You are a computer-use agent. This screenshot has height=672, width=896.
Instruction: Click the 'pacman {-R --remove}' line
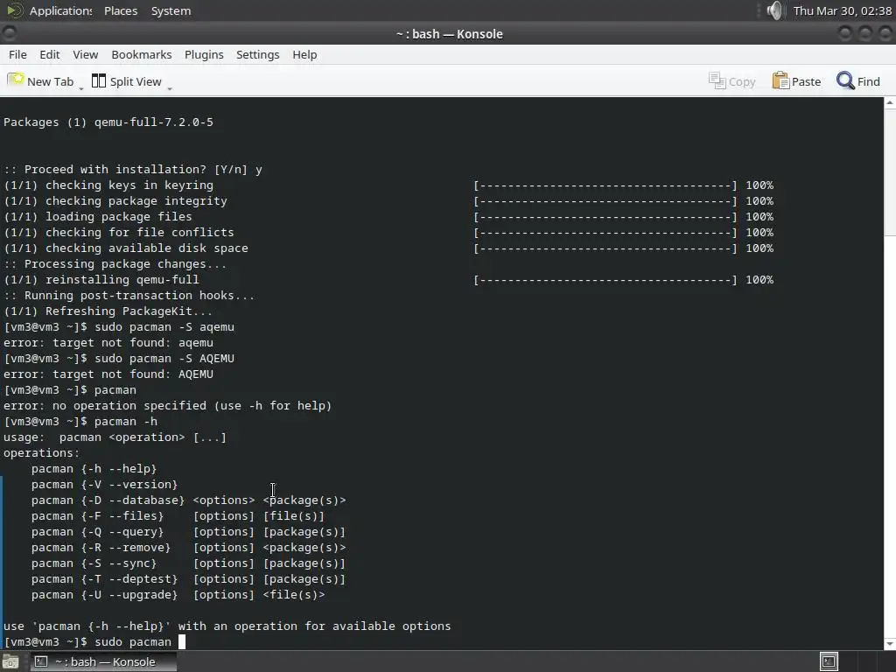click(189, 548)
